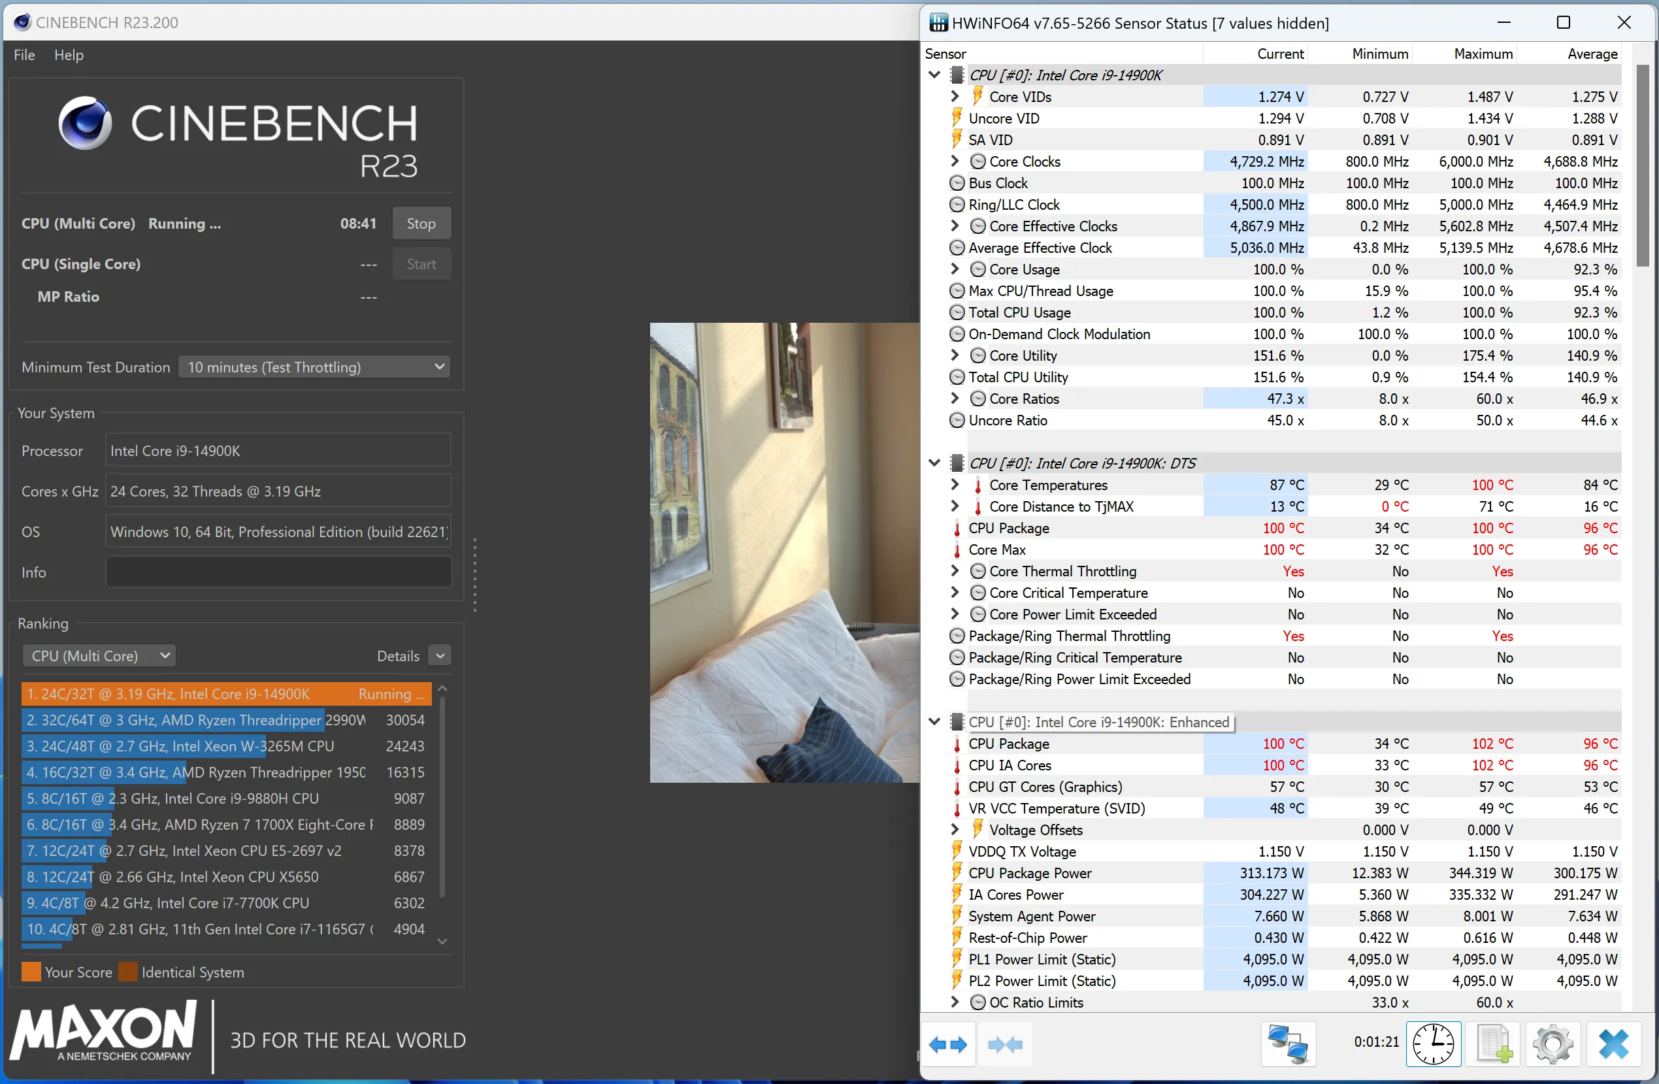Open HWiNFO sensor settings gear
1659x1084 pixels.
click(1552, 1044)
